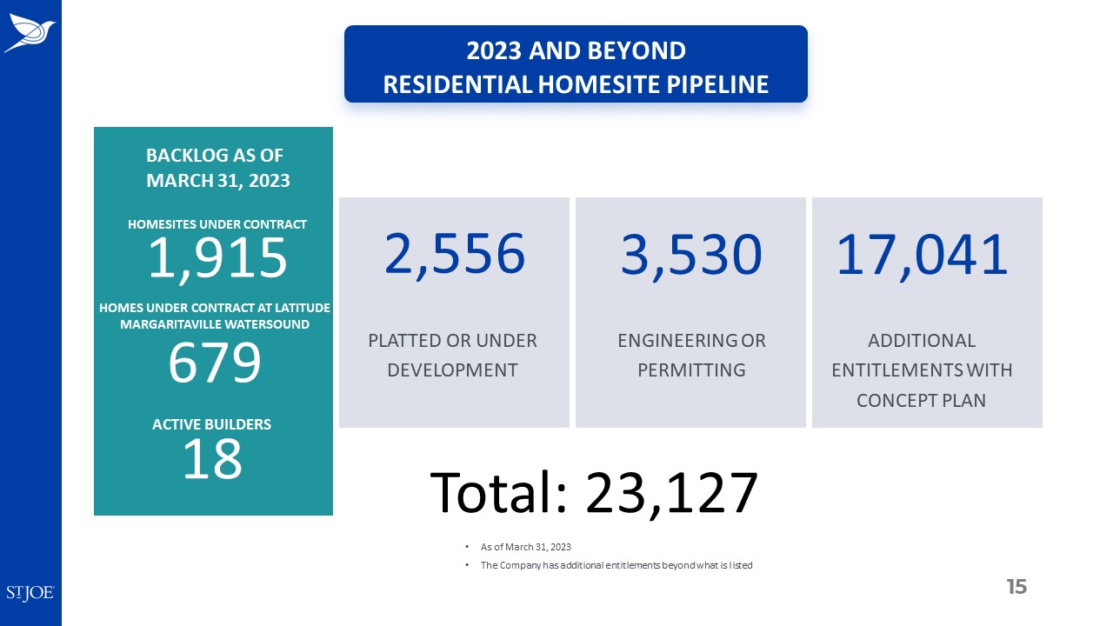Image resolution: width=1113 pixels, height=626 pixels.
Task: Click the 17,041 figure
Action: [x=923, y=255]
